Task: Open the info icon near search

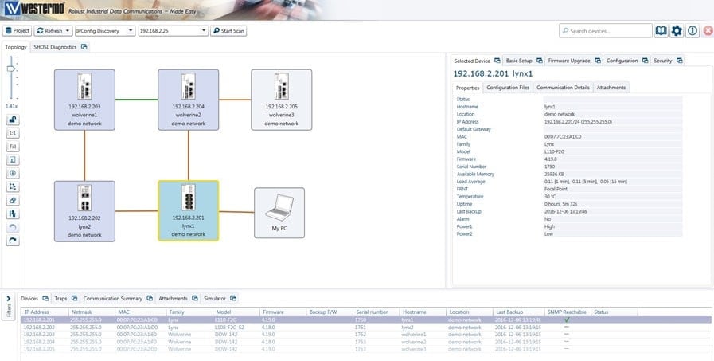Action: (693, 31)
